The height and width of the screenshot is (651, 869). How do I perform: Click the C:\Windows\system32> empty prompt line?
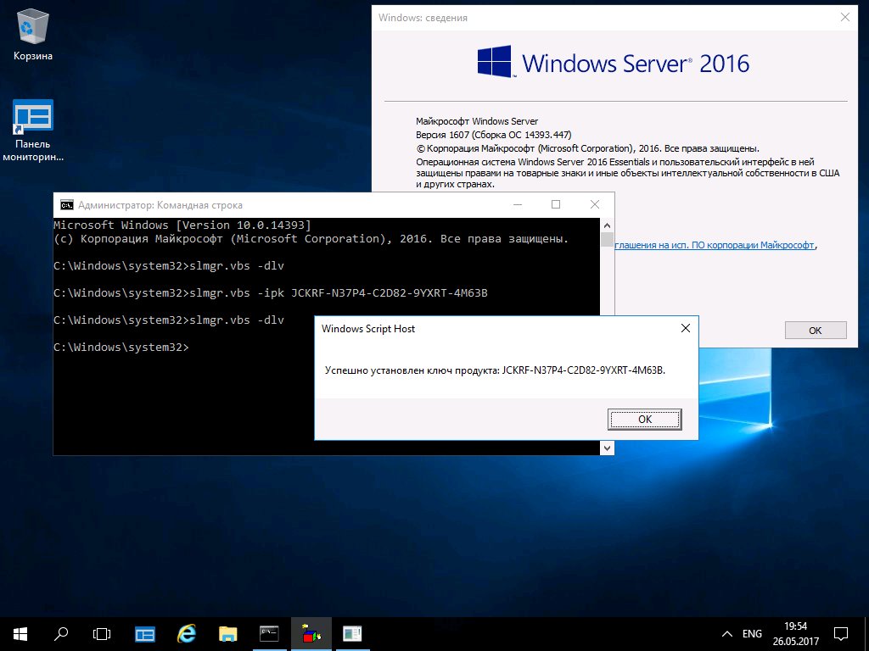[x=121, y=347]
